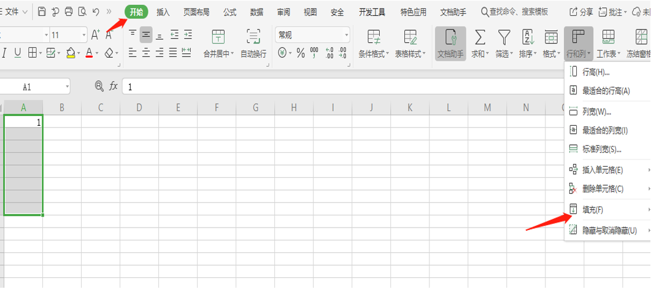The width and height of the screenshot is (651, 300).
Task: Click the fx insert function icon
Action: (114, 87)
